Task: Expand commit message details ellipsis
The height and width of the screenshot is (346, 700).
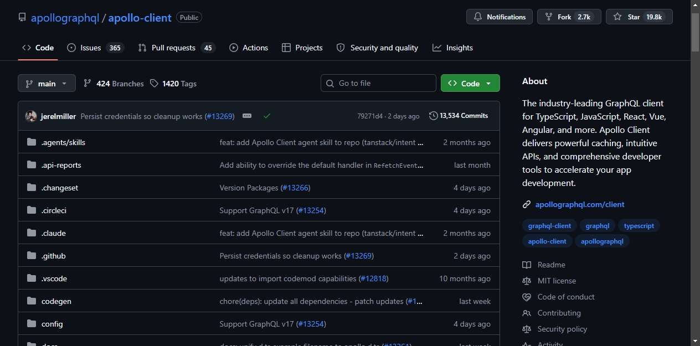Action: click(247, 116)
